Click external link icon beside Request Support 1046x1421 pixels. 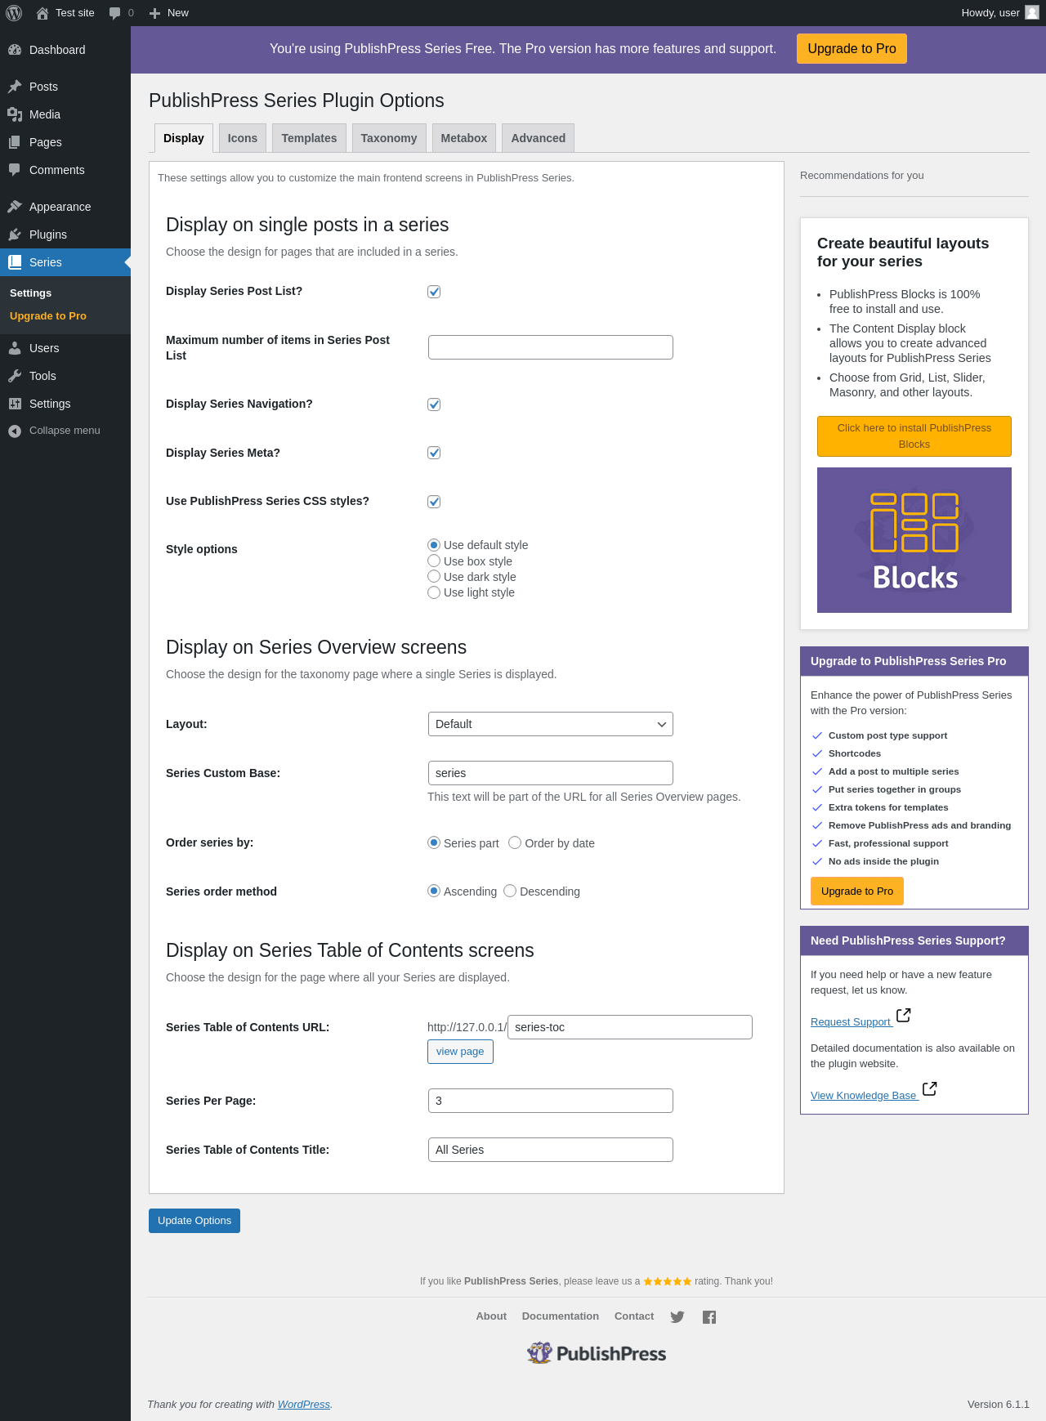[x=904, y=1015]
